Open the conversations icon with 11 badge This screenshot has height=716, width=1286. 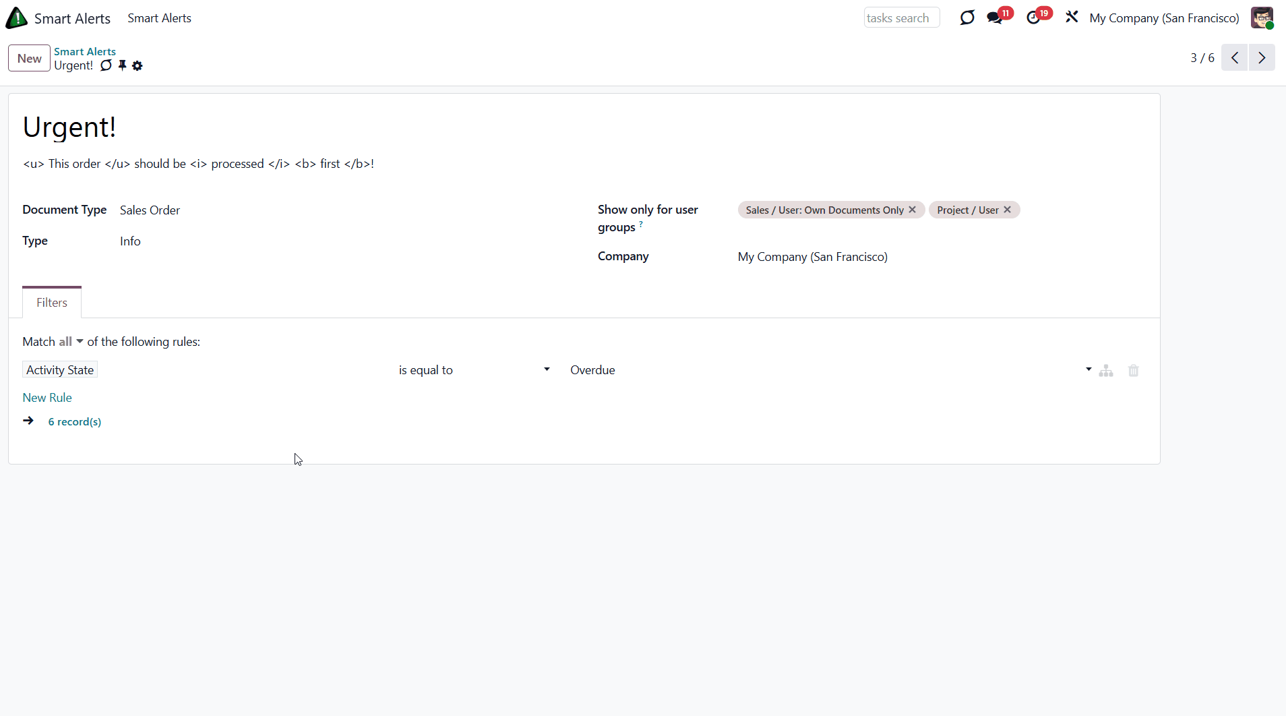coord(995,18)
